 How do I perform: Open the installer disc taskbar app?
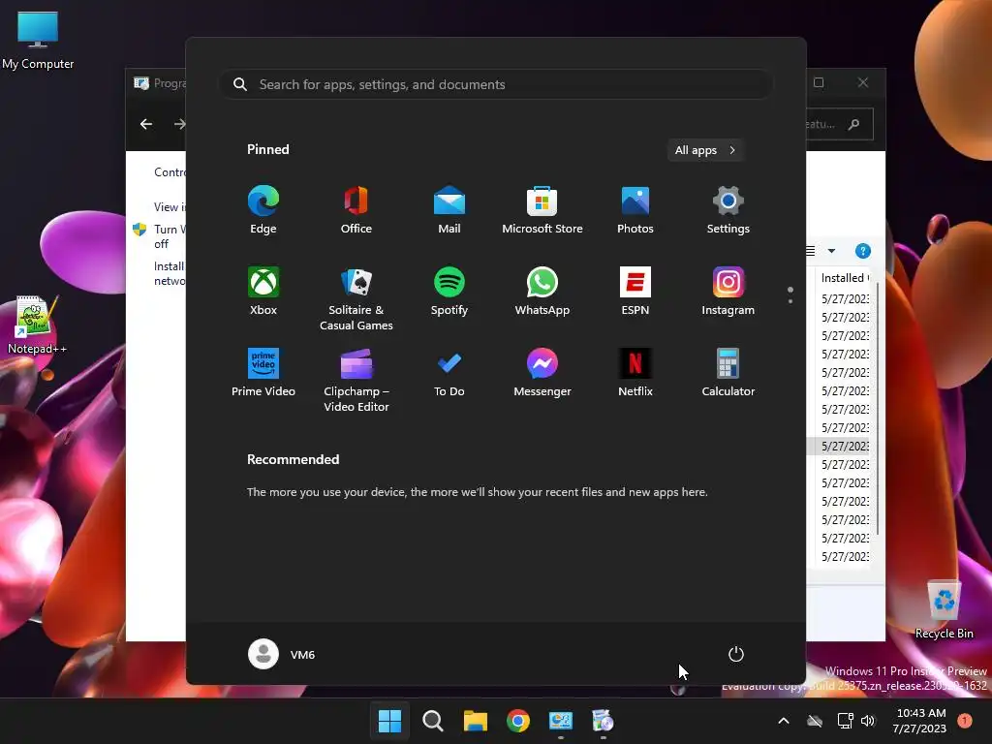click(603, 721)
